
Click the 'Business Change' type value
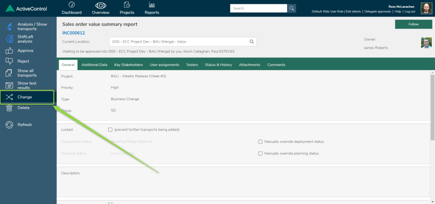point(125,99)
